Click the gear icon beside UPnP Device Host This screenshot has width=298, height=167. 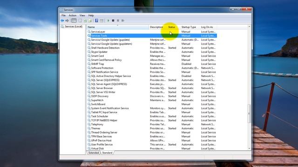89,140
